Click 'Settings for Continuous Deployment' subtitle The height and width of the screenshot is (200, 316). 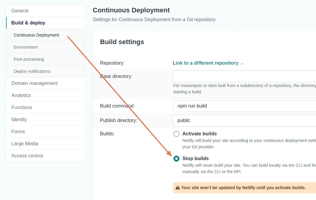point(154,20)
